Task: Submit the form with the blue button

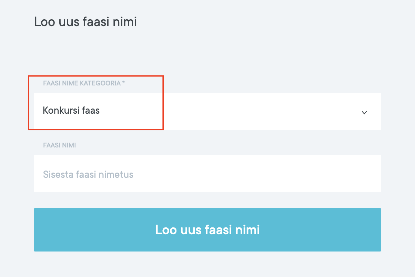Action: (x=207, y=230)
